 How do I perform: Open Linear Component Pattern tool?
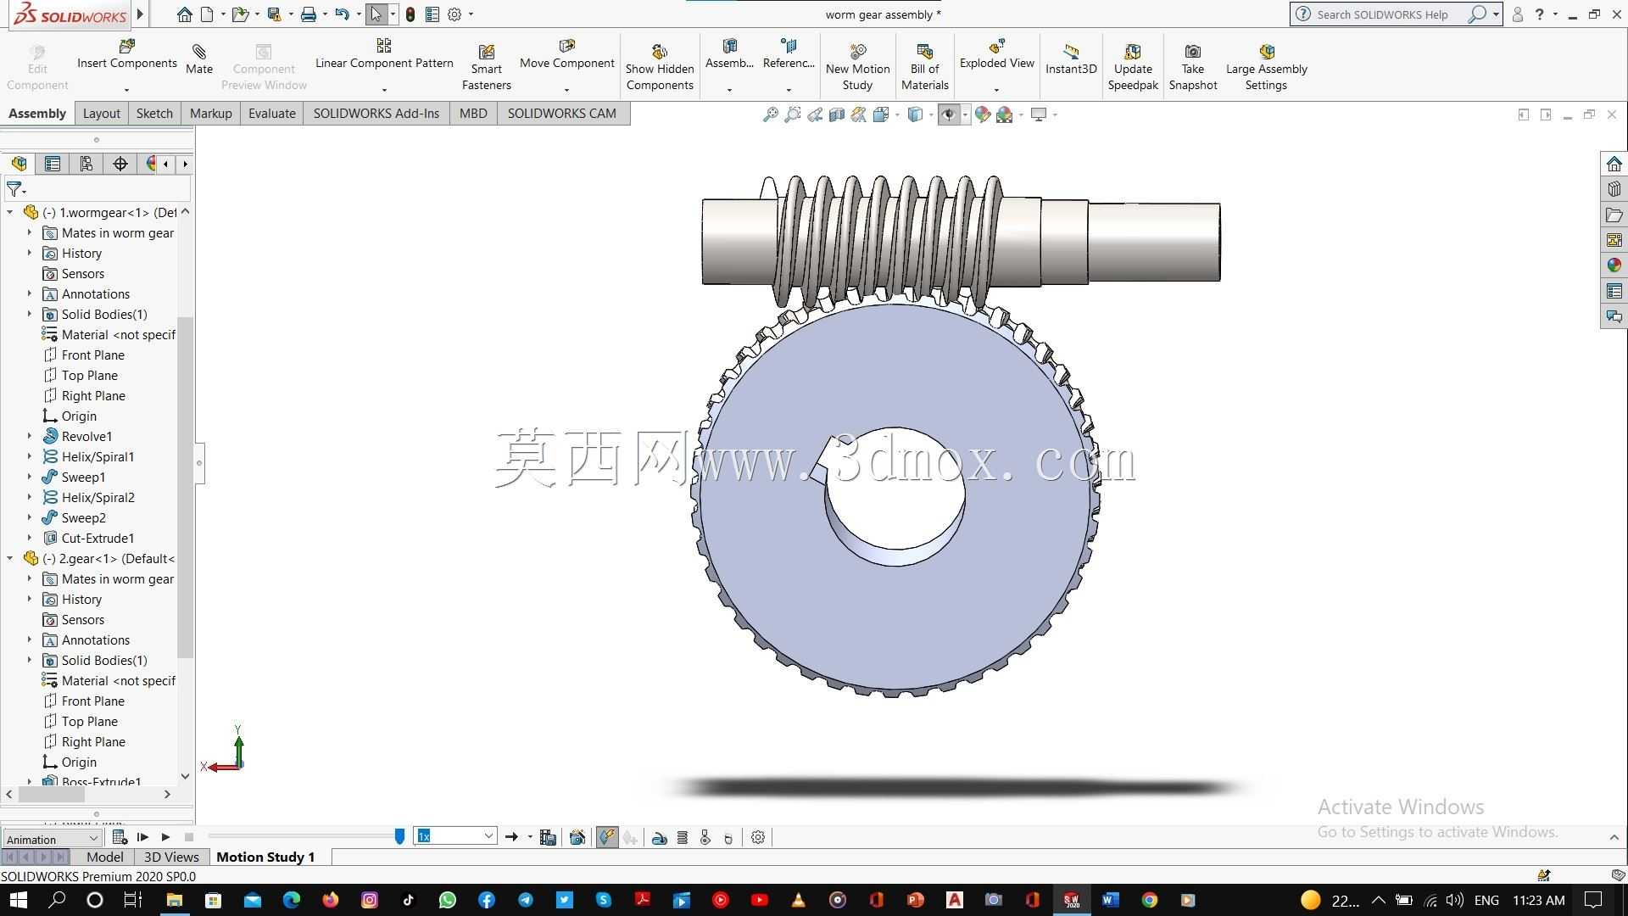click(384, 54)
